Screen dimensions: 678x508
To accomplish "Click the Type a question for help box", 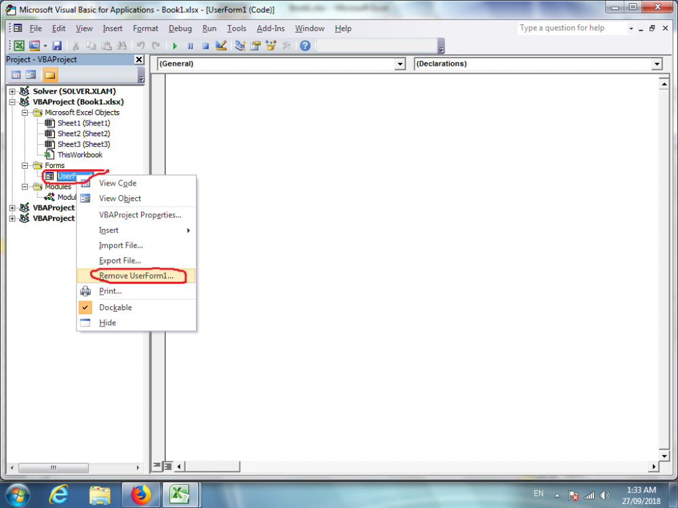I will (572, 28).
